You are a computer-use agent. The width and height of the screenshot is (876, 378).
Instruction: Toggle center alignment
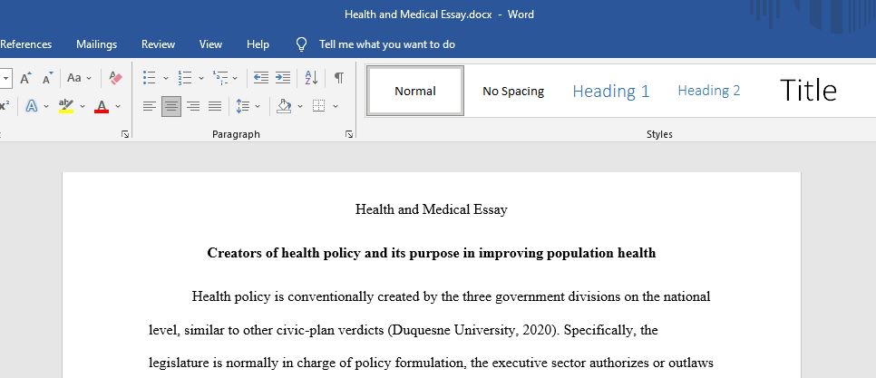click(x=171, y=105)
